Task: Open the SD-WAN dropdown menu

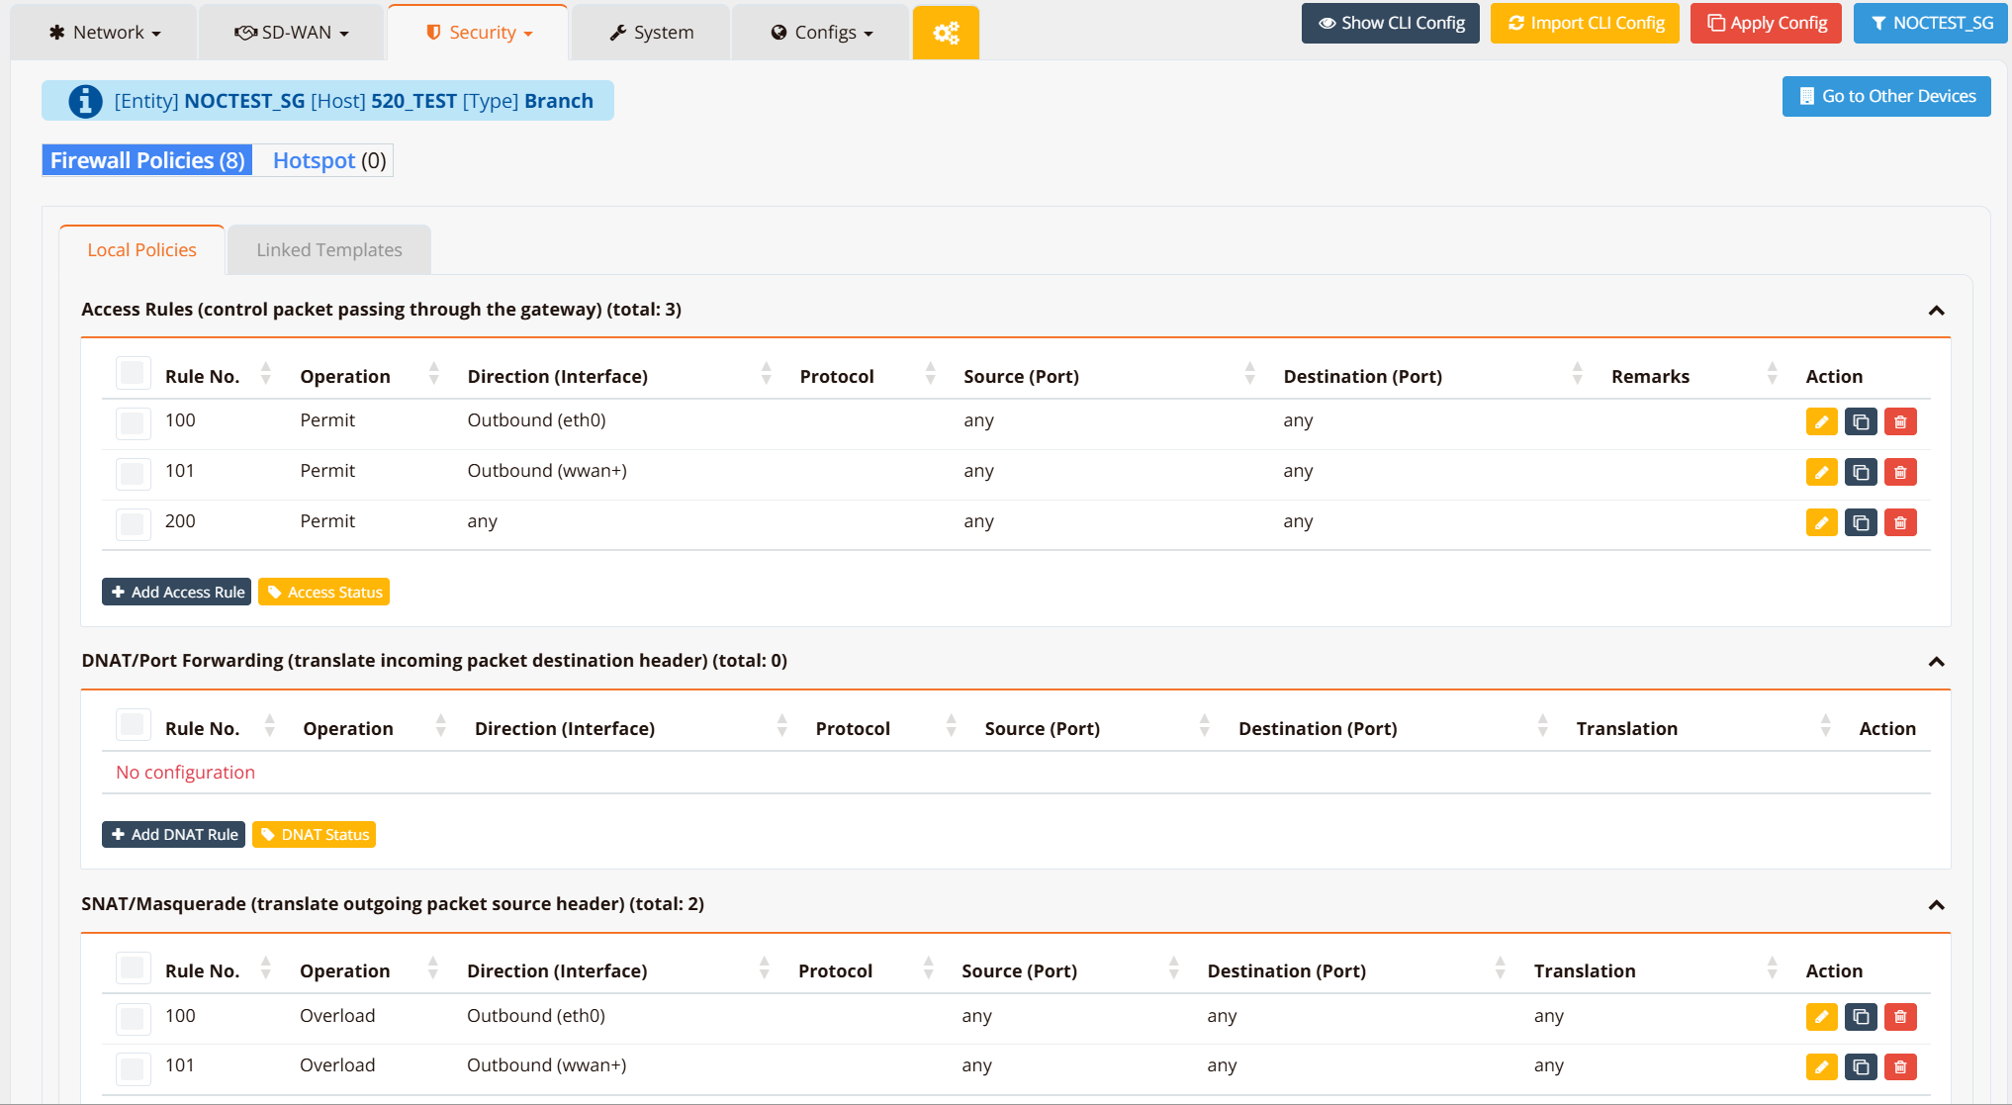Action: (x=292, y=33)
